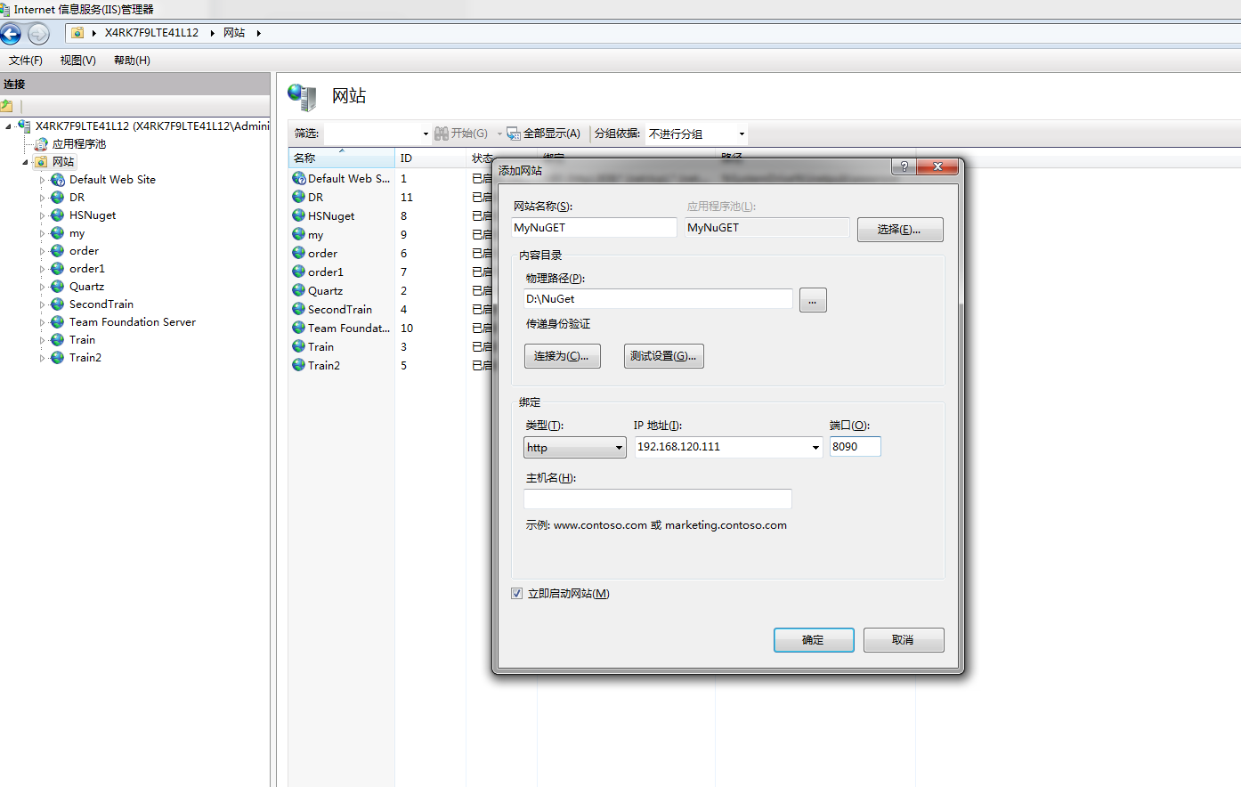Click the host name input field
Image resolution: width=1241 pixels, height=787 pixels.
(658, 499)
